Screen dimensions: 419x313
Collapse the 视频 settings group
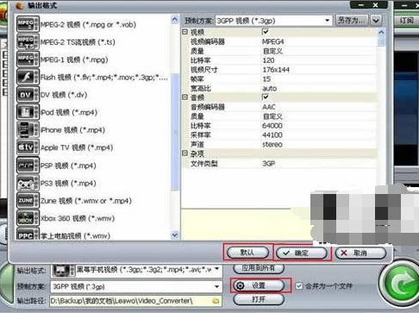[x=184, y=32]
